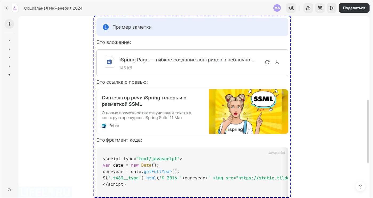Click the document page icon next to the title
Screen dimensions: 373x198
(15, 8)
